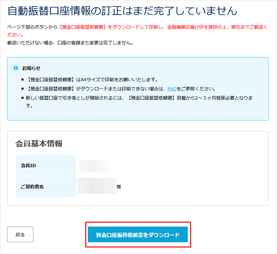The height and width of the screenshot is (254, 277).
Task: Click the 様 honorific label
Action: pyautogui.click(x=119, y=186)
